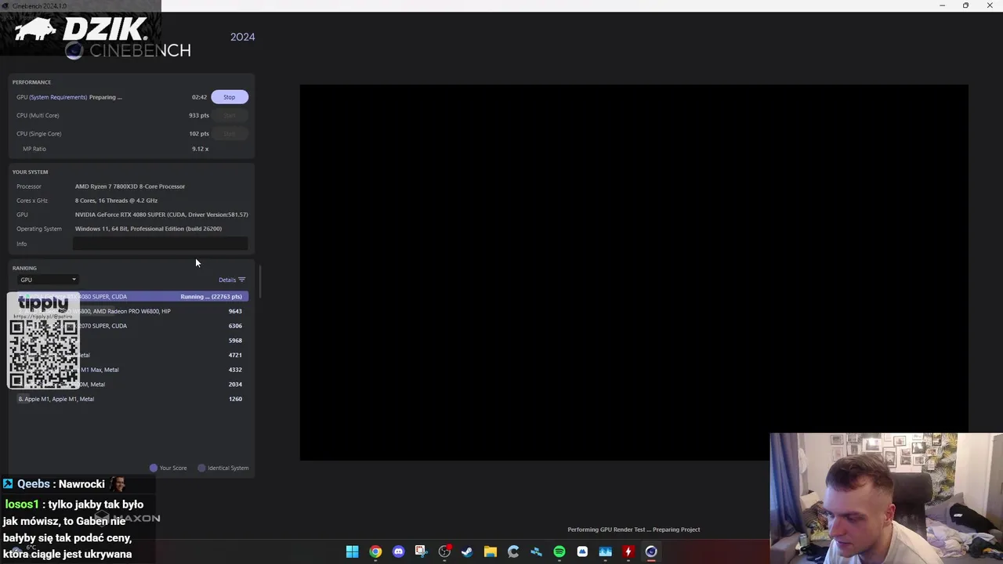Open Windows Start menu

click(x=352, y=551)
